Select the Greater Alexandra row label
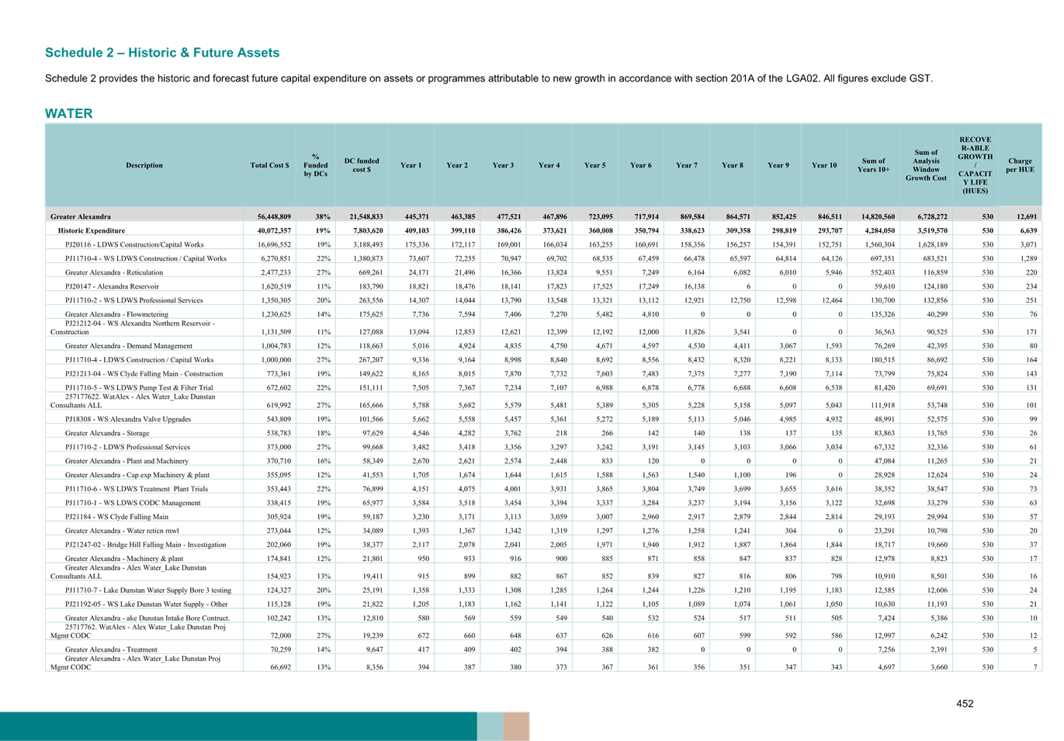This screenshot has height=741, width=1064. click(81, 216)
